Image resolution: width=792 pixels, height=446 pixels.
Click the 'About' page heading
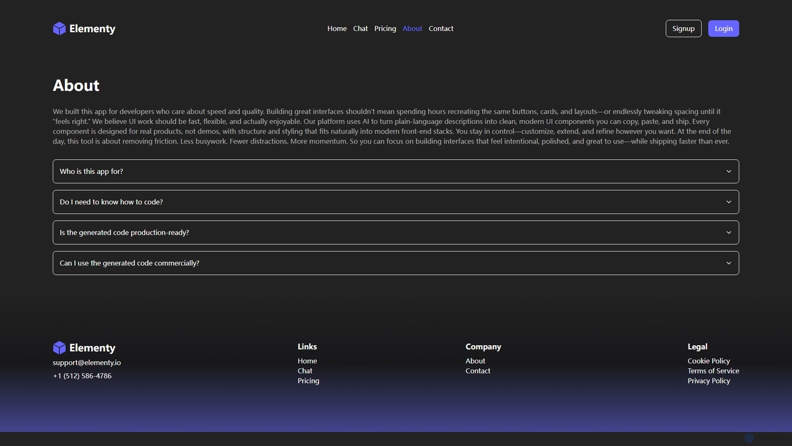76,85
